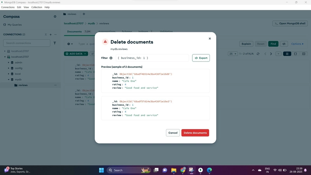Open MongoDB Compass leaf icon in taskbar

[201, 170]
